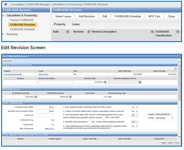Open the Revision Description column filter icon
This screenshot has width=184, height=150.
[152, 32]
